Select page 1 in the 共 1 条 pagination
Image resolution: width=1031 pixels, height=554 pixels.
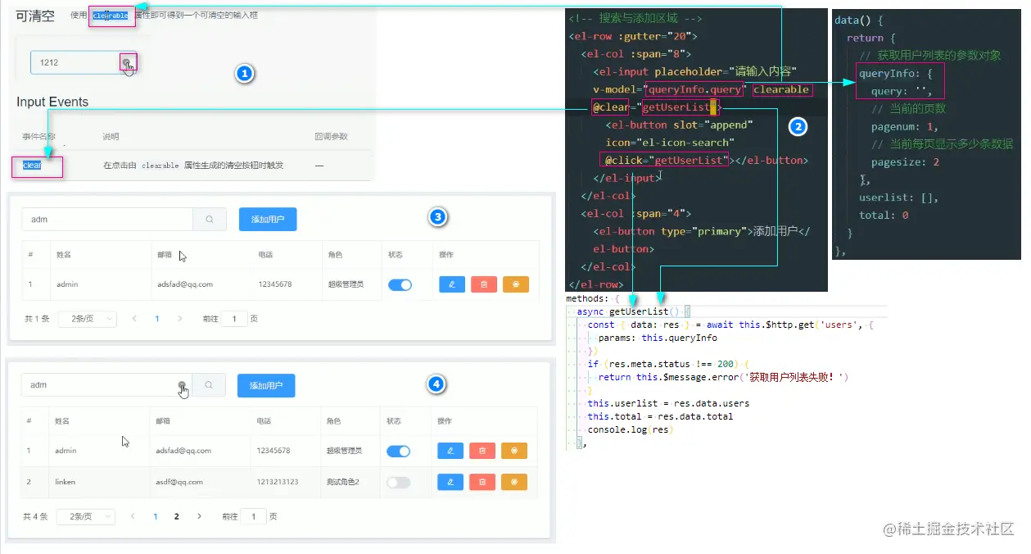coord(157,319)
